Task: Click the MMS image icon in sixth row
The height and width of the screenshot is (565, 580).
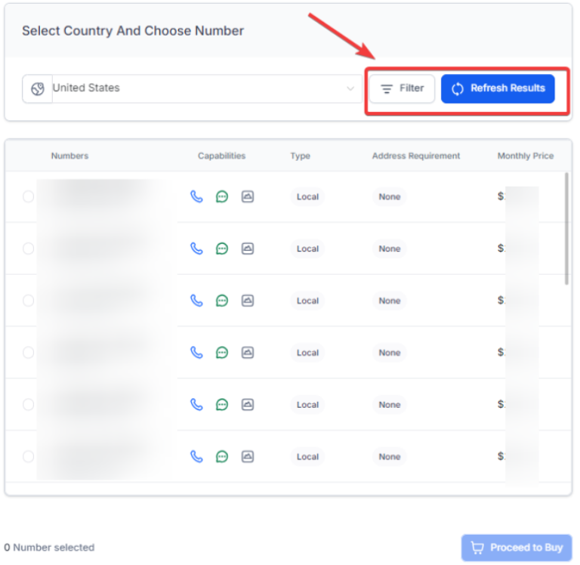Action: click(248, 456)
